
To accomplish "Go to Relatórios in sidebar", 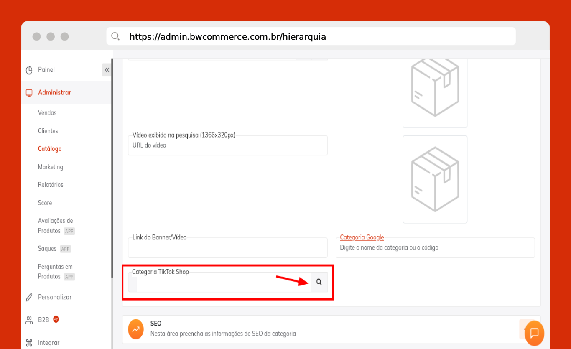I will pyautogui.click(x=51, y=185).
